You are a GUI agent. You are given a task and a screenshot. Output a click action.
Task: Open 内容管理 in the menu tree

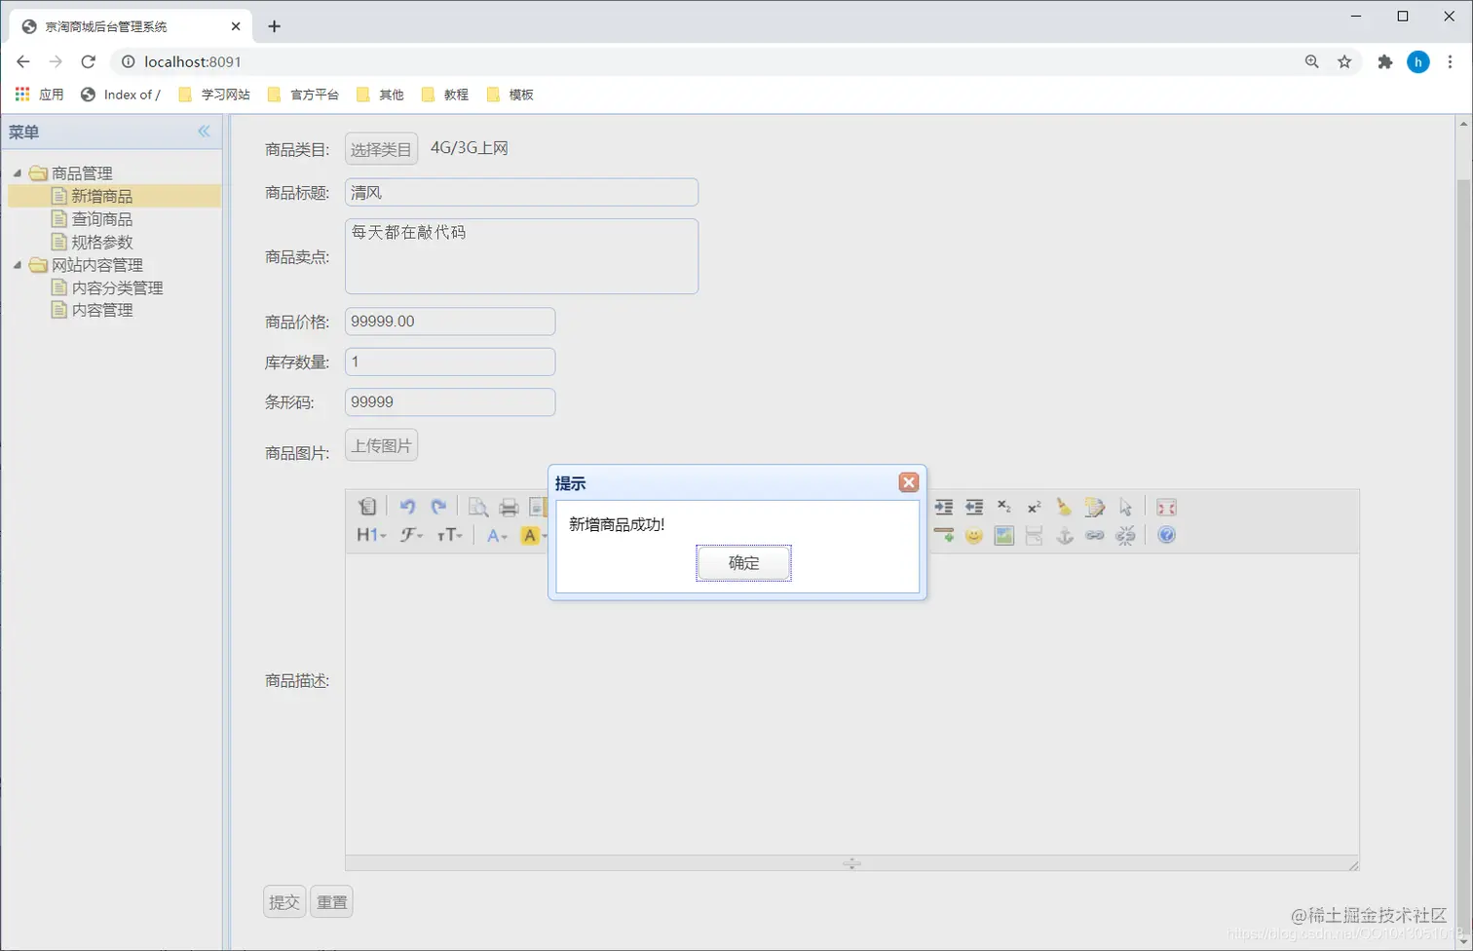102,310
